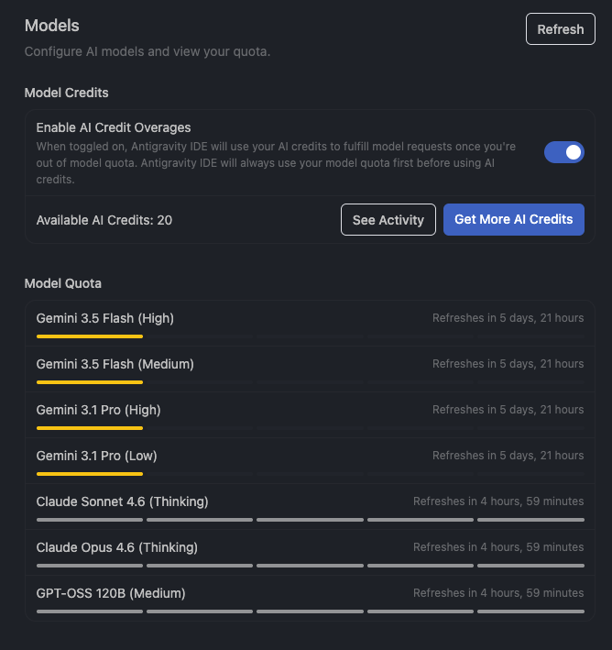The image size is (612, 650).
Task: Select GPT-OSS 120B (Medium) row
Action: coord(310,598)
